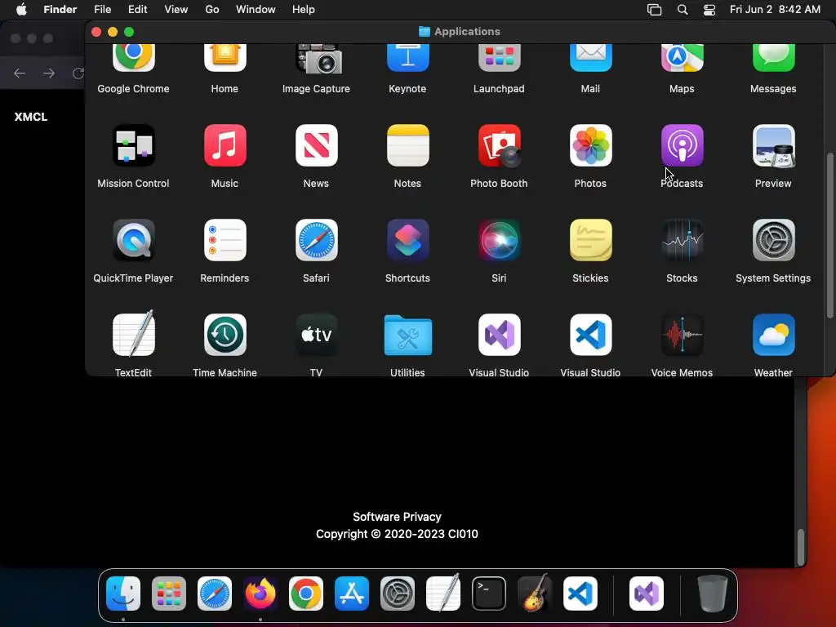
Task: Click the Launchpad icon in Applications
Action: [499, 58]
